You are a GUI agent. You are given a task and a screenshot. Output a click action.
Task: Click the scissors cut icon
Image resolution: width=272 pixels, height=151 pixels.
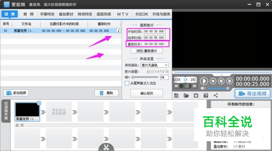[106, 147]
